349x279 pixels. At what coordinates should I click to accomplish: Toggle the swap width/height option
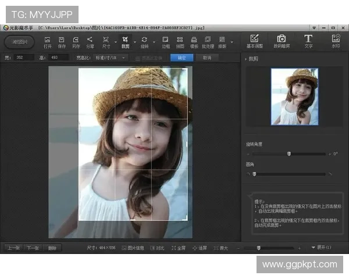tap(148, 58)
